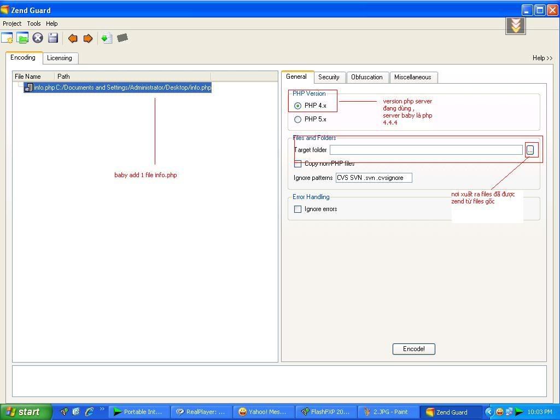Switch to 2.JPG - Paint taskbar item

click(x=388, y=412)
